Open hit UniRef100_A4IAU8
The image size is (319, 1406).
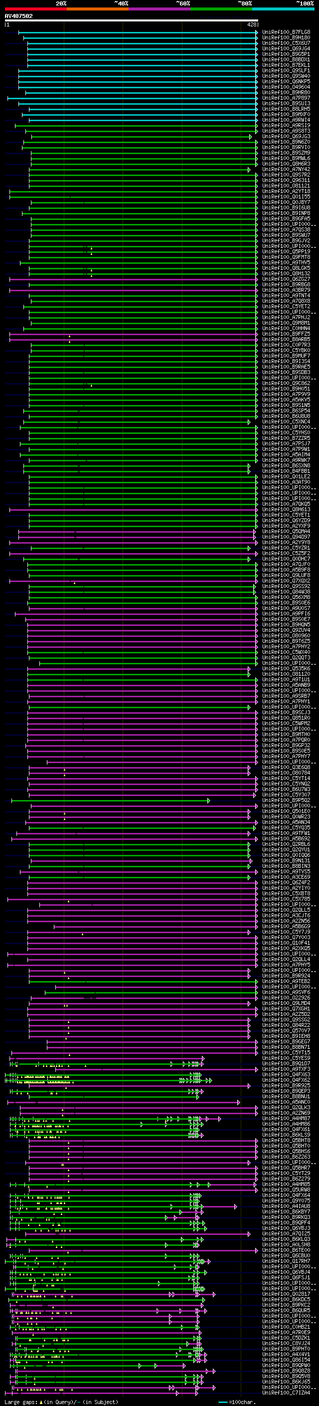pyautogui.click(x=286, y=1205)
